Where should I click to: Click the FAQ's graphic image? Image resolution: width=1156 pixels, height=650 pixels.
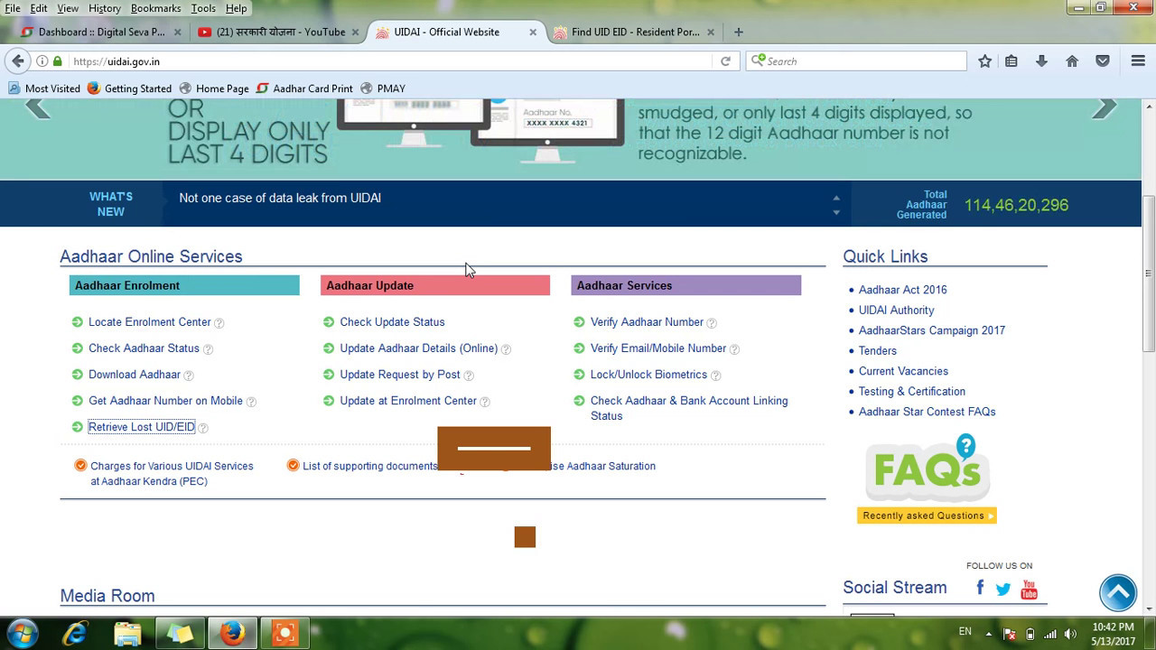[927, 469]
